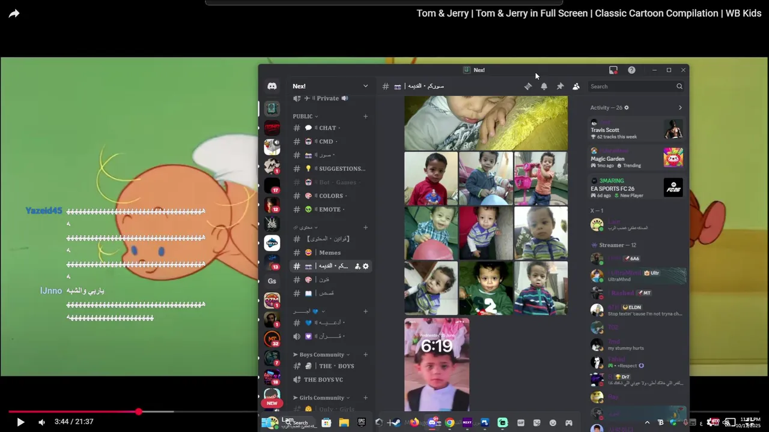Open Steam icon on the taskbar

[397, 422]
